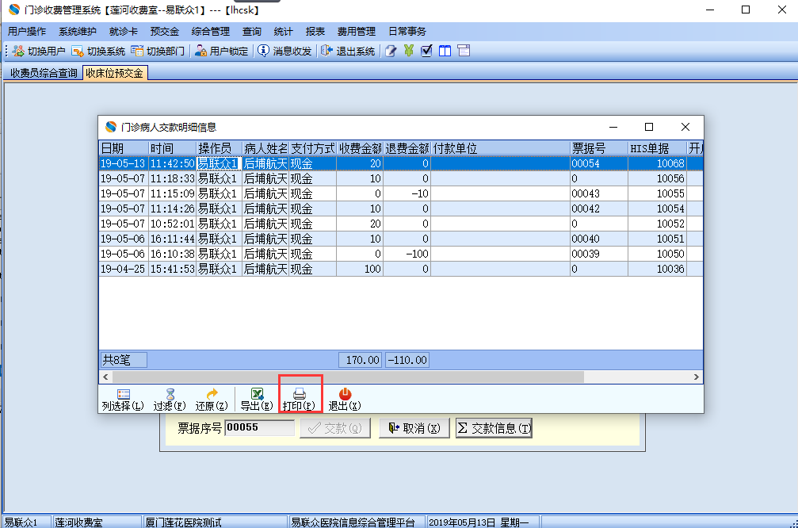Click 退出(X) to exit the dialog
The image size is (798, 528).
tap(345, 400)
